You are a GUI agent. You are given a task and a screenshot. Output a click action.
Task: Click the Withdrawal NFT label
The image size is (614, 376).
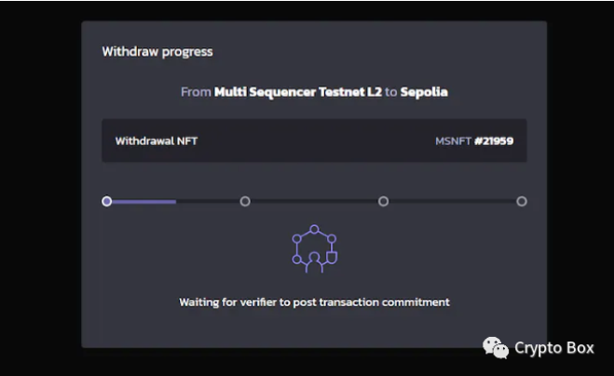(x=157, y=141)
